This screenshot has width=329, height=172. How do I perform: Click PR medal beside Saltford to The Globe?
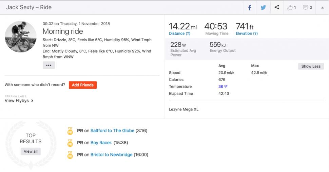coord(70,131)
